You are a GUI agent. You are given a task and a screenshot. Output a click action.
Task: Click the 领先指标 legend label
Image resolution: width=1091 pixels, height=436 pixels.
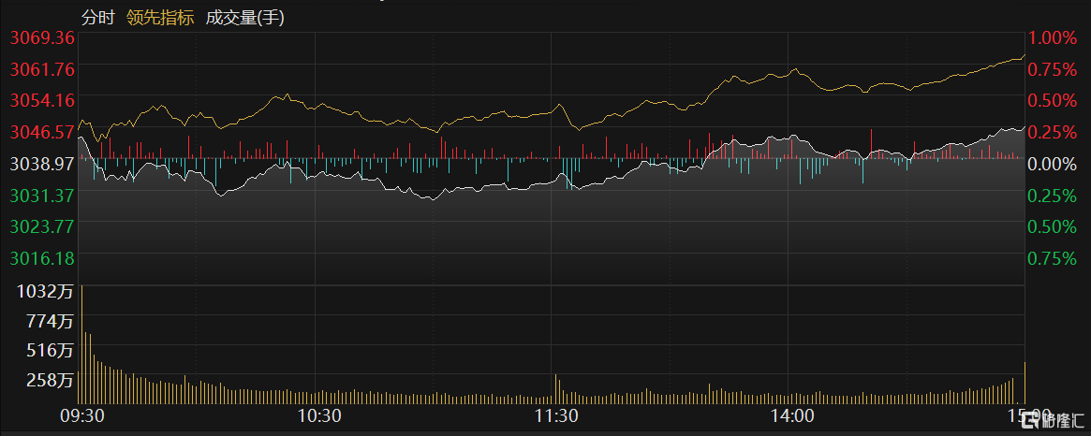click(159, 17)
